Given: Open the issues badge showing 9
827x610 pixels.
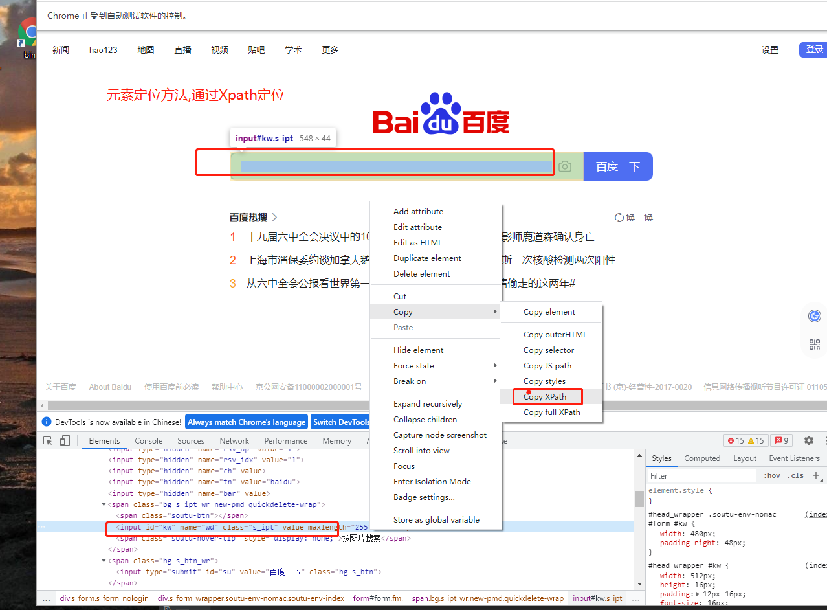Looking at the screenshot, I should 782,440.
